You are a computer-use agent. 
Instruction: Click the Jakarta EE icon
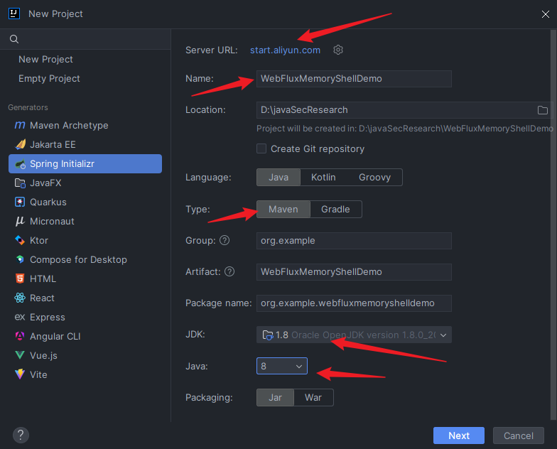click(x=20, y=145)
